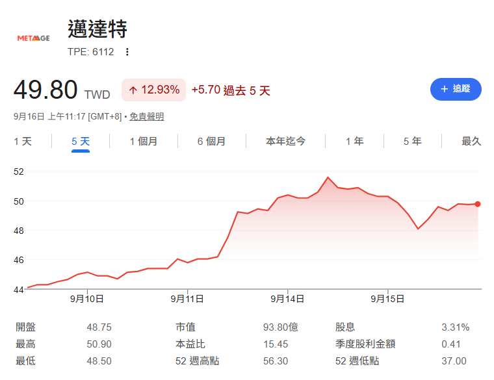Click the 市值 label
494x380 pixels.
185,327
